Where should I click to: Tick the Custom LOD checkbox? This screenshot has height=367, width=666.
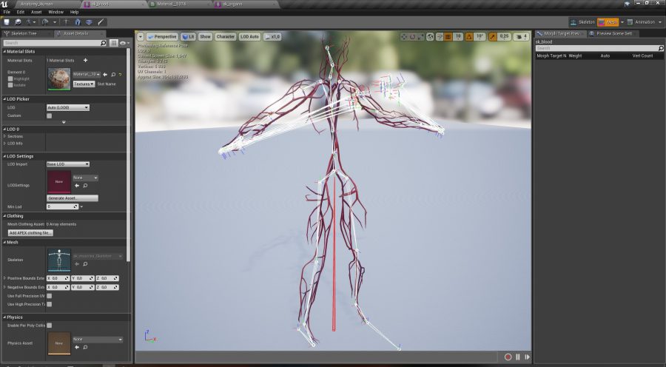click(50, 115)
